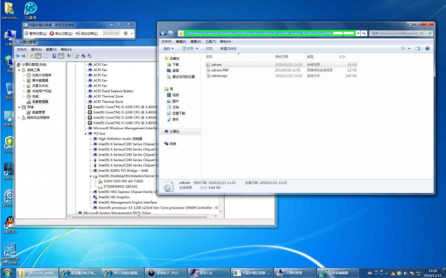Expand 本地用户和组 tree node

click(24, 91)
